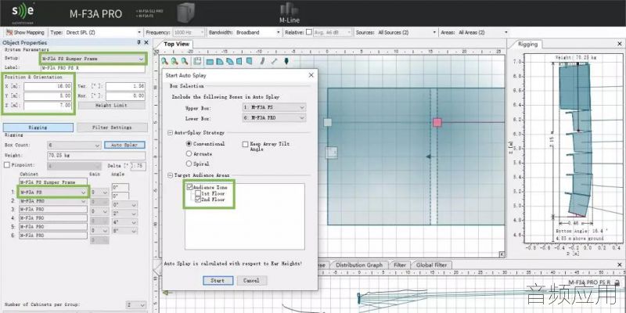Select the Arcuate auto-splay strategy
This screenshot has width=626, height=313.
point(189,153)
